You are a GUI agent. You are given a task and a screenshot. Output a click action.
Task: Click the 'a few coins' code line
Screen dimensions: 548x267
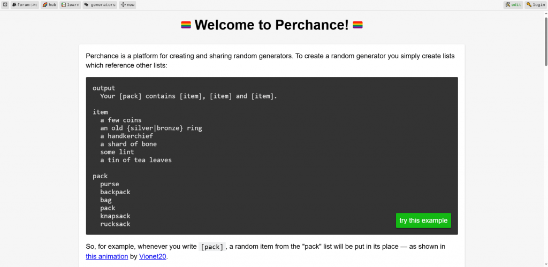[x=121, y=120]
